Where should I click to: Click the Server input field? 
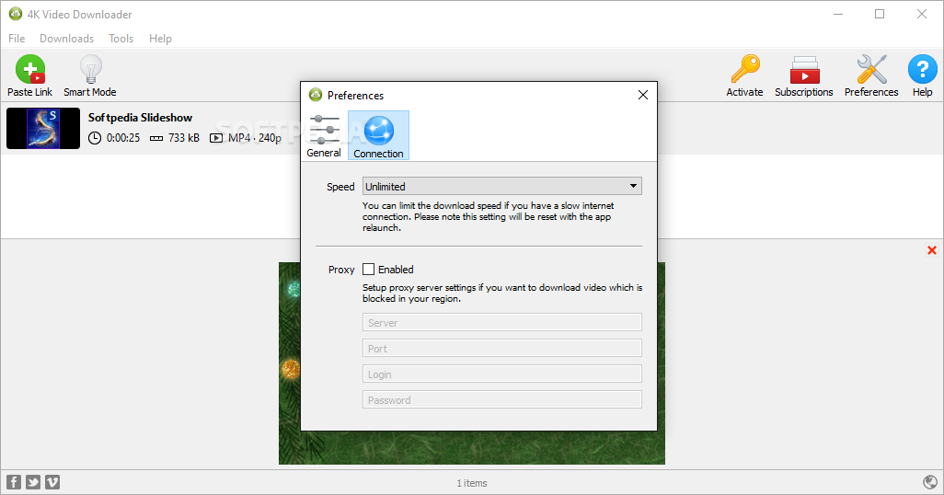pyautogui.click(x=502, y=322)
